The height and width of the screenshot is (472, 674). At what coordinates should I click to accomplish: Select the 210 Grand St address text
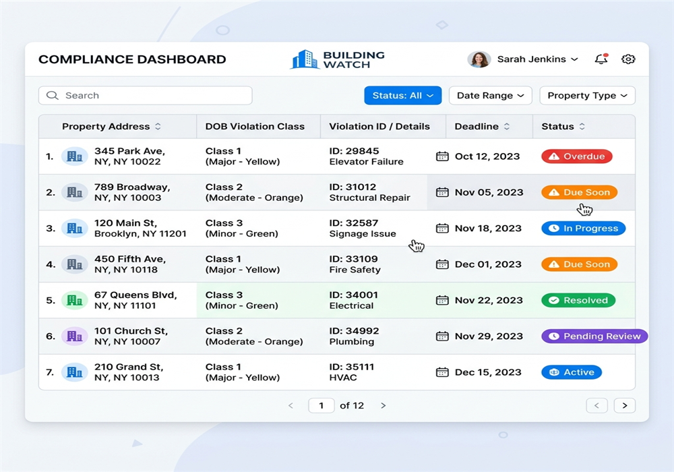[129, 372]
